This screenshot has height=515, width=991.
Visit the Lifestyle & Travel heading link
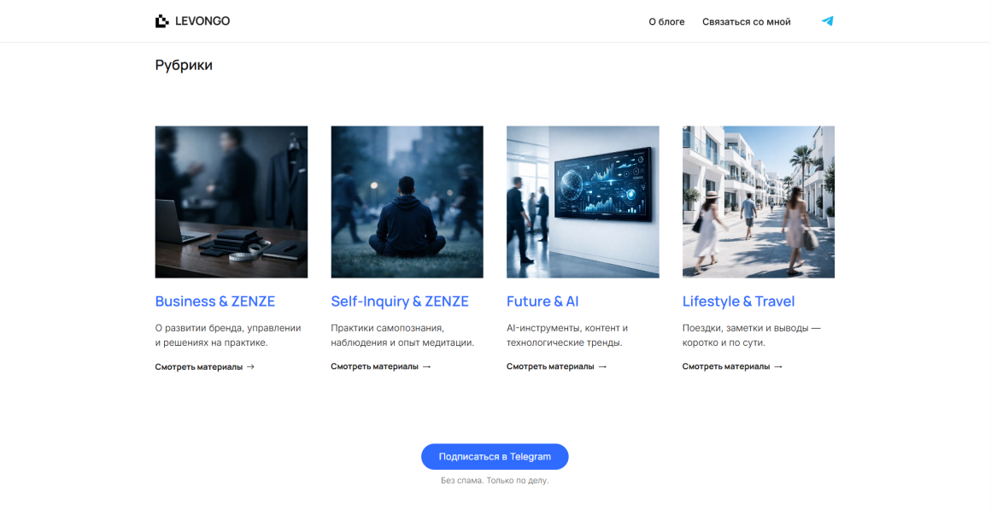738,301
